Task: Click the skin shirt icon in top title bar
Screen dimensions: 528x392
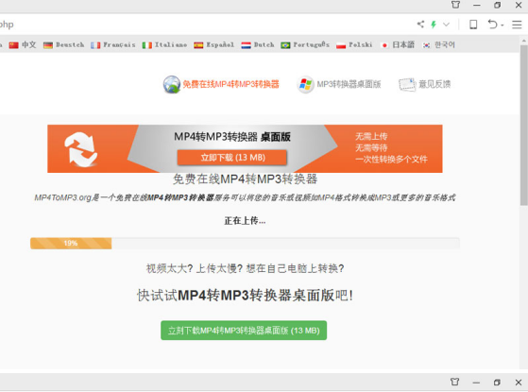Action: pos(455,5)
